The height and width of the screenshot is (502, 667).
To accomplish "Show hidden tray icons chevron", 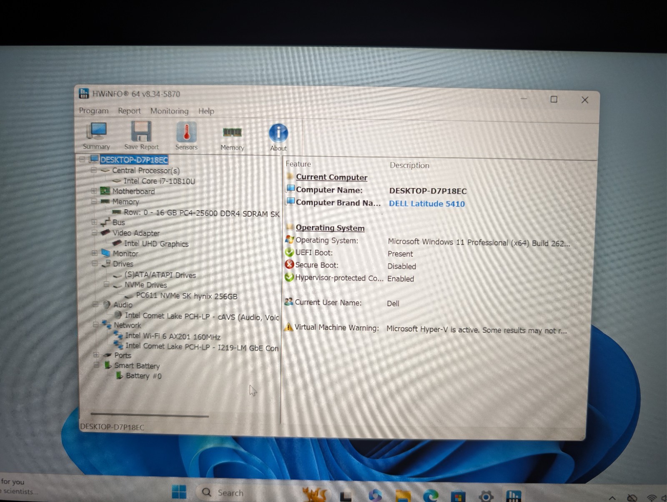I will pyautogui.click(x=612, y=498).
